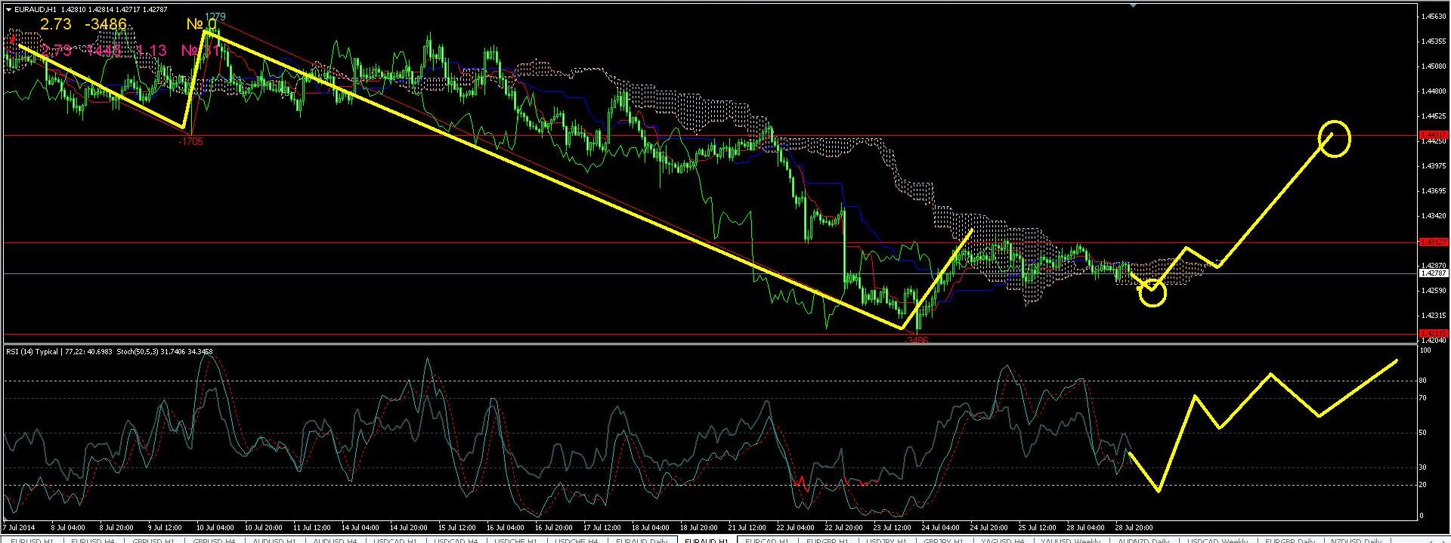
Task: Switch to the EURAUD Daily tab
Action: [642, 539]
